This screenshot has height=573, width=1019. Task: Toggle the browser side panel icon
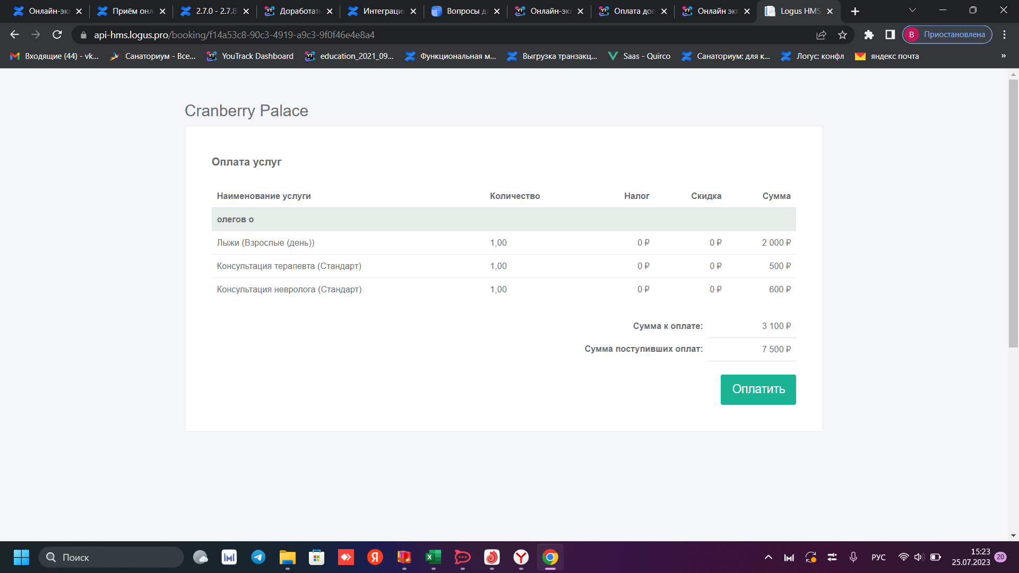pos(890,34)
